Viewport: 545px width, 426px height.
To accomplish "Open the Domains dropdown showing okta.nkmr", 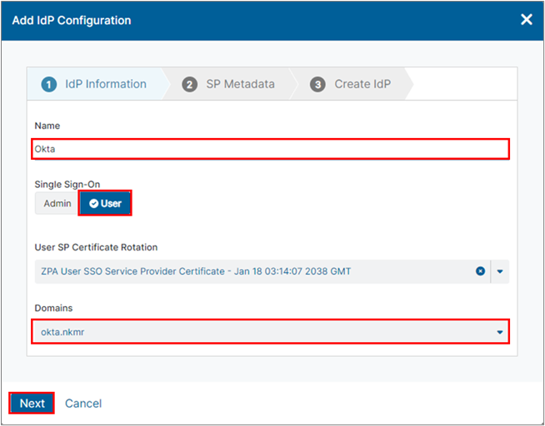I will pos(270,332).
